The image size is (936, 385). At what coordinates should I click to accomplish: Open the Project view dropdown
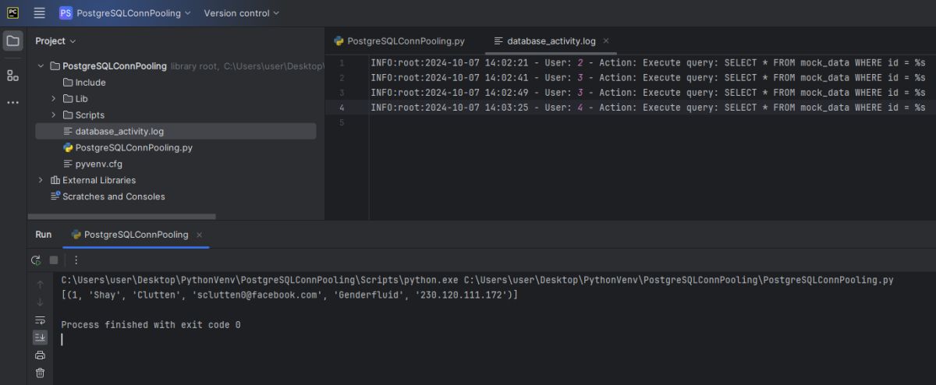tap(55, 41)
